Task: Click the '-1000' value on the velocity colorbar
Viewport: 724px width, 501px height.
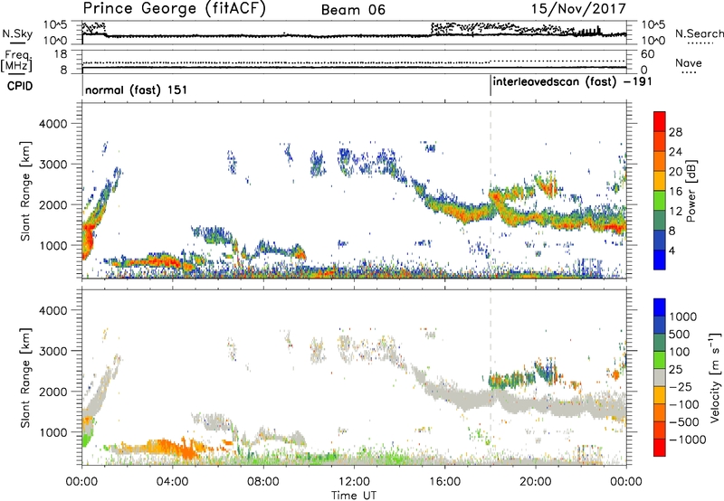Action: (x=688, y=440)
